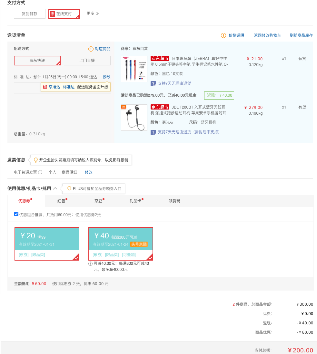Viewport: 317px width, 354px height.
Task: Toggle 优惠组合推荐 checkbox
Action: [x=16, y=214]
